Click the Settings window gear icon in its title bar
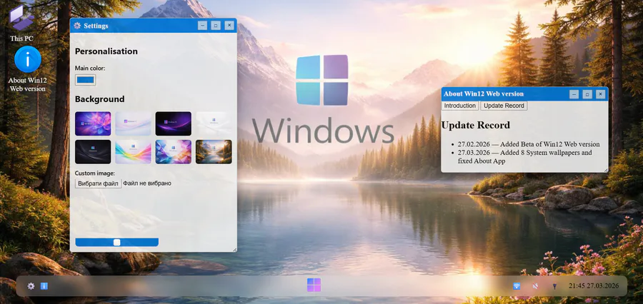The image size is (643, 304). [77, 26]
